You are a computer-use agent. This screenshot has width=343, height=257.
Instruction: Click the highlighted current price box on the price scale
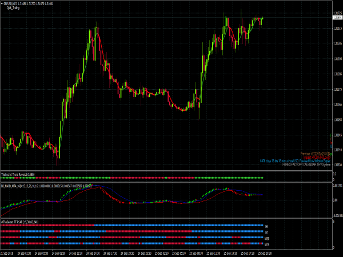(337, 18)
